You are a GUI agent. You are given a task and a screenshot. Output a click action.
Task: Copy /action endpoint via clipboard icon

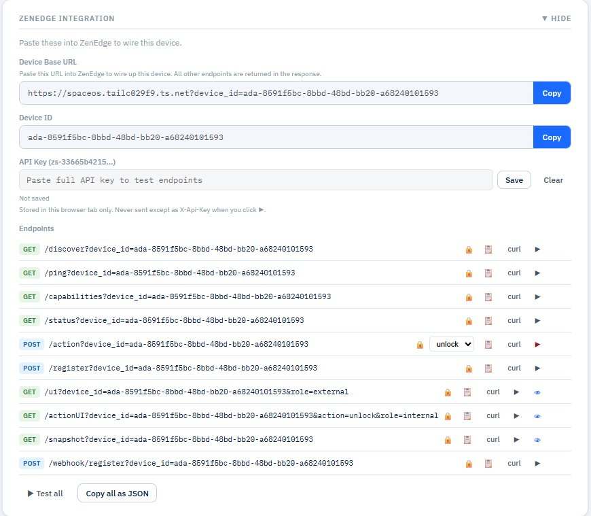pyautogui.click(x=488, y=345)
